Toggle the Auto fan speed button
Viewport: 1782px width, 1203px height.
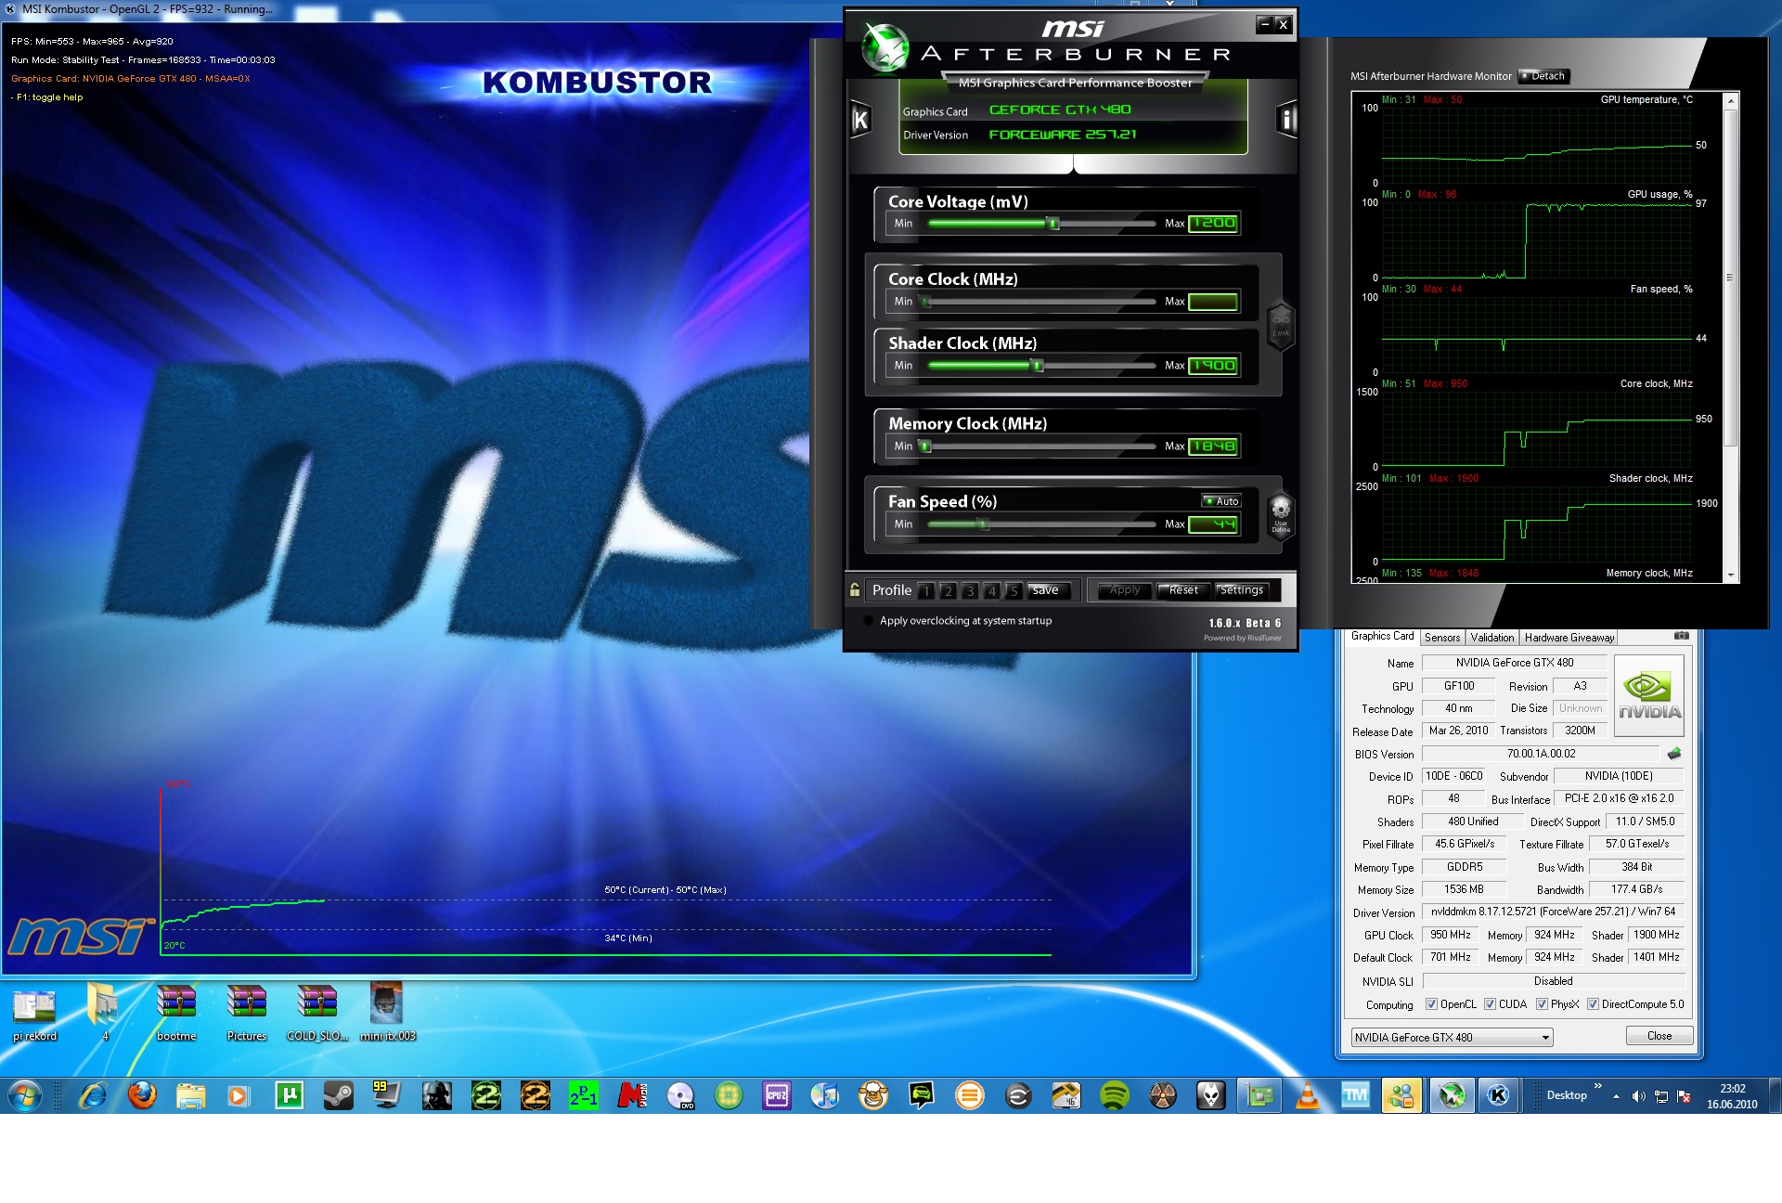(x=1221, y=501)
